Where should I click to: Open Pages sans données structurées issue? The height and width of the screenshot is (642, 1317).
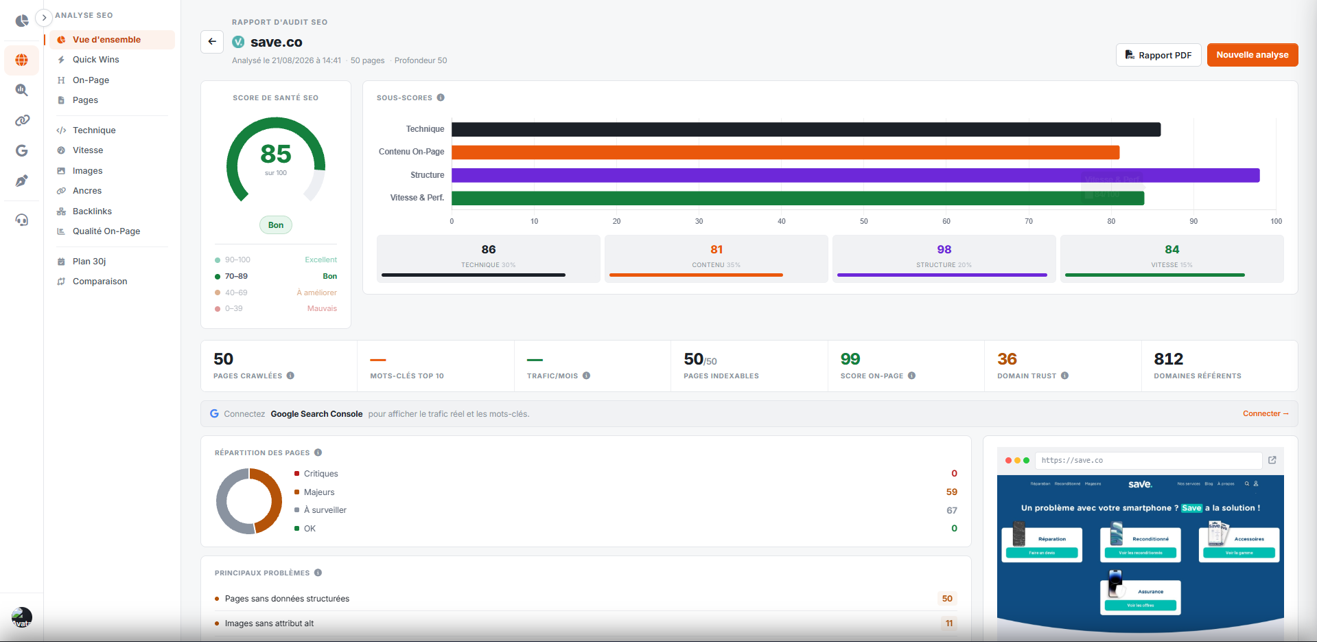(x=586, y=599)
